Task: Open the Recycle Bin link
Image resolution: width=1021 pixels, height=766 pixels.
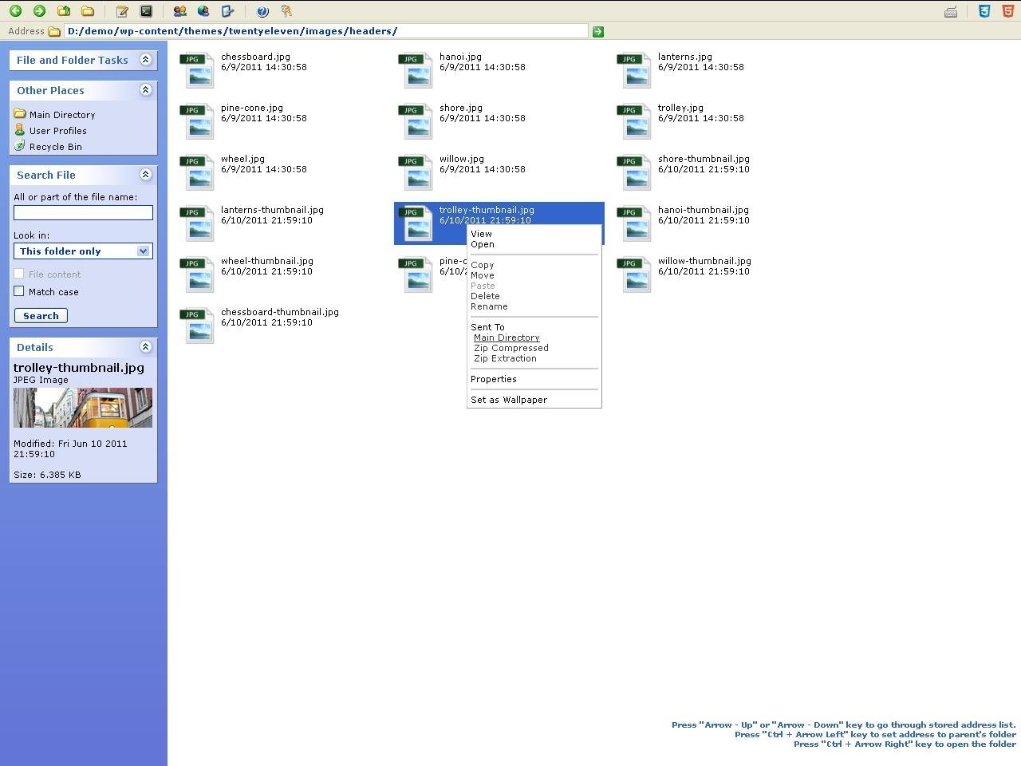Action: [x=55, y=146]
